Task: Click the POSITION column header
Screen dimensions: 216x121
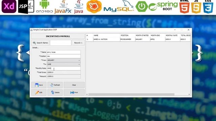Action: pos(128,35)
